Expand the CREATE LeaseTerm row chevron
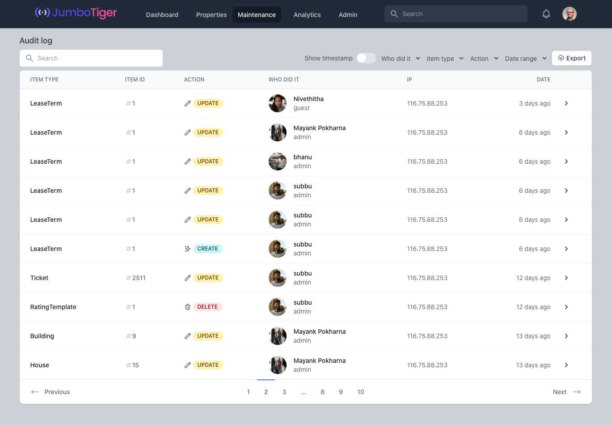612x425 pixels. [566, 249]
